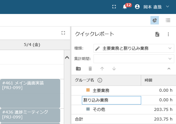176x124 pixels.
Task: Open task #461 メイン画面実装
Action: click(x=30, y=93)
